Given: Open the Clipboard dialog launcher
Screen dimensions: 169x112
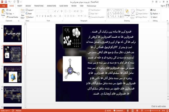Looking at the screenshot, I should coord(19,21).
